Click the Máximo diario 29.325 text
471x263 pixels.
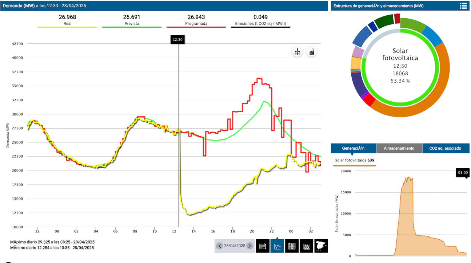tap(52, 242)
